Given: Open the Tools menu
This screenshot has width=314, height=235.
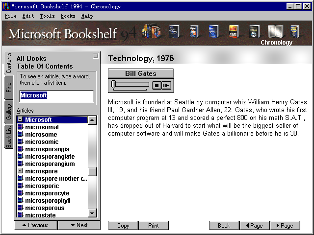Looking at the screenshot, I should 47,16.
